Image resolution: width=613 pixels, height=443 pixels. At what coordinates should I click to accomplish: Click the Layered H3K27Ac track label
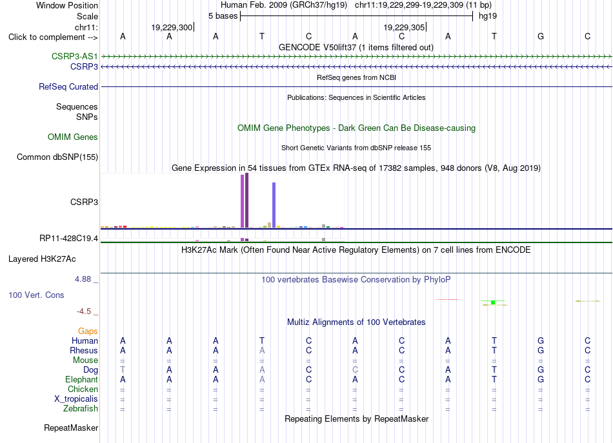point(42,259)
